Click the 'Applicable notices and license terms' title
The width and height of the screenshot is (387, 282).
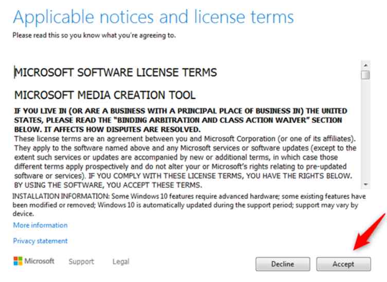coord(153,17)
